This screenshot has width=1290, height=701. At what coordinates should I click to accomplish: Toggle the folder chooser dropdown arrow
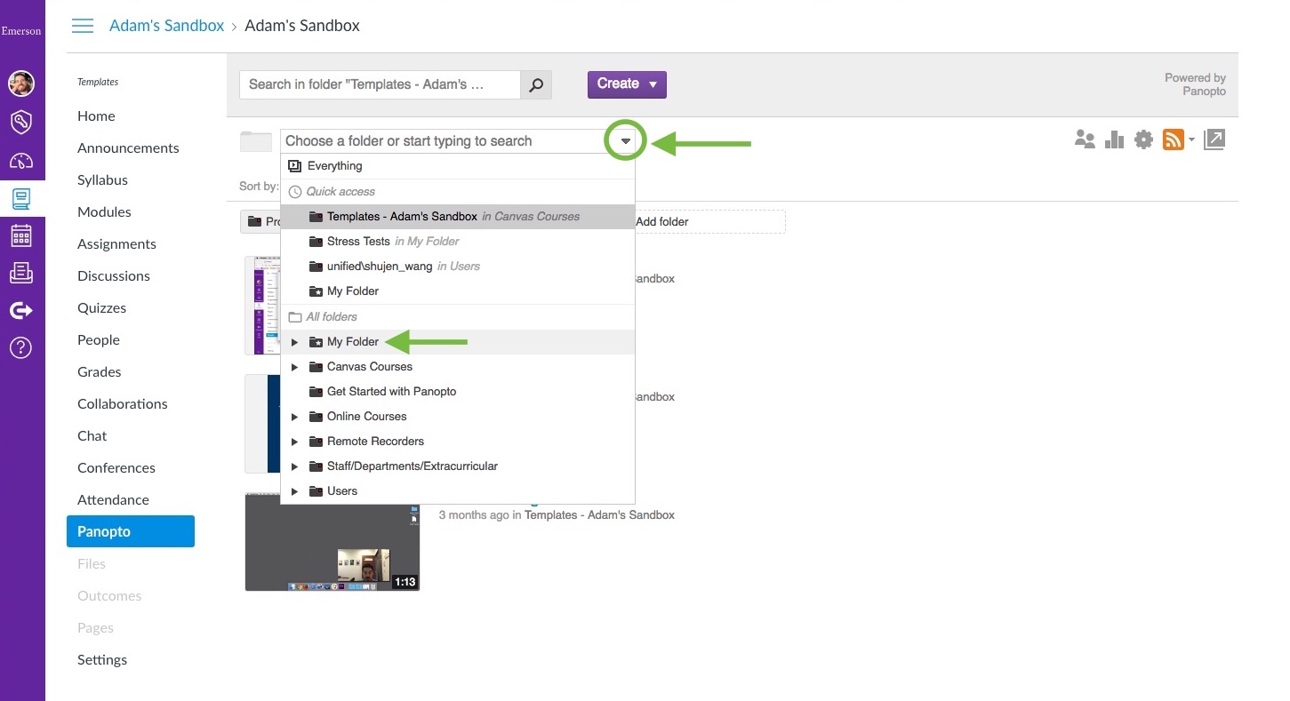[x=626, y=141]
